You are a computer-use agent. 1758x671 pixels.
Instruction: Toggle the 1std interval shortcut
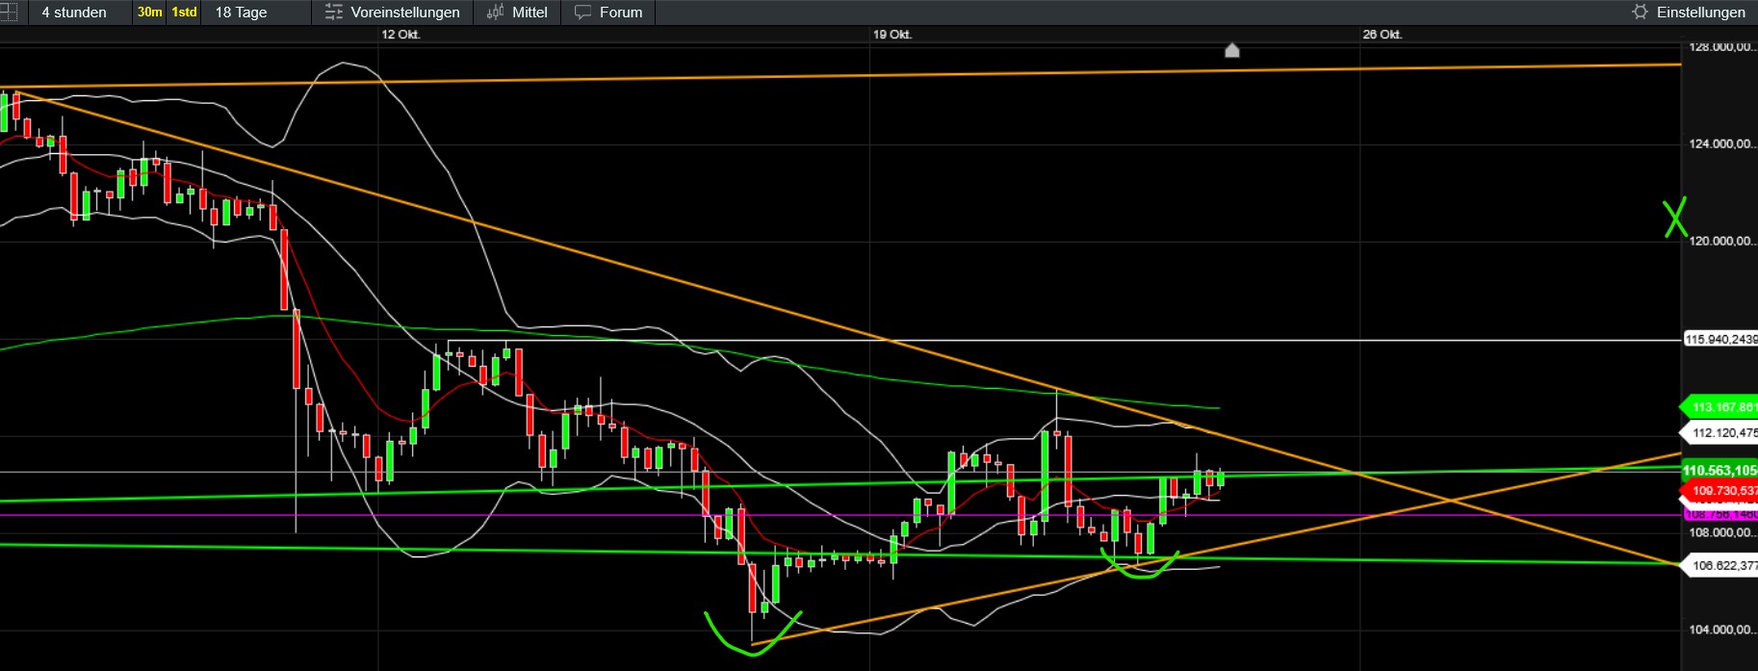pos(184,13)
